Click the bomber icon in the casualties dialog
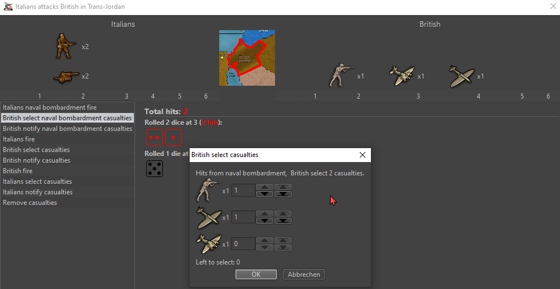This screenshot has width=560, height=289. pyautogui.click(x=209, y=243)
